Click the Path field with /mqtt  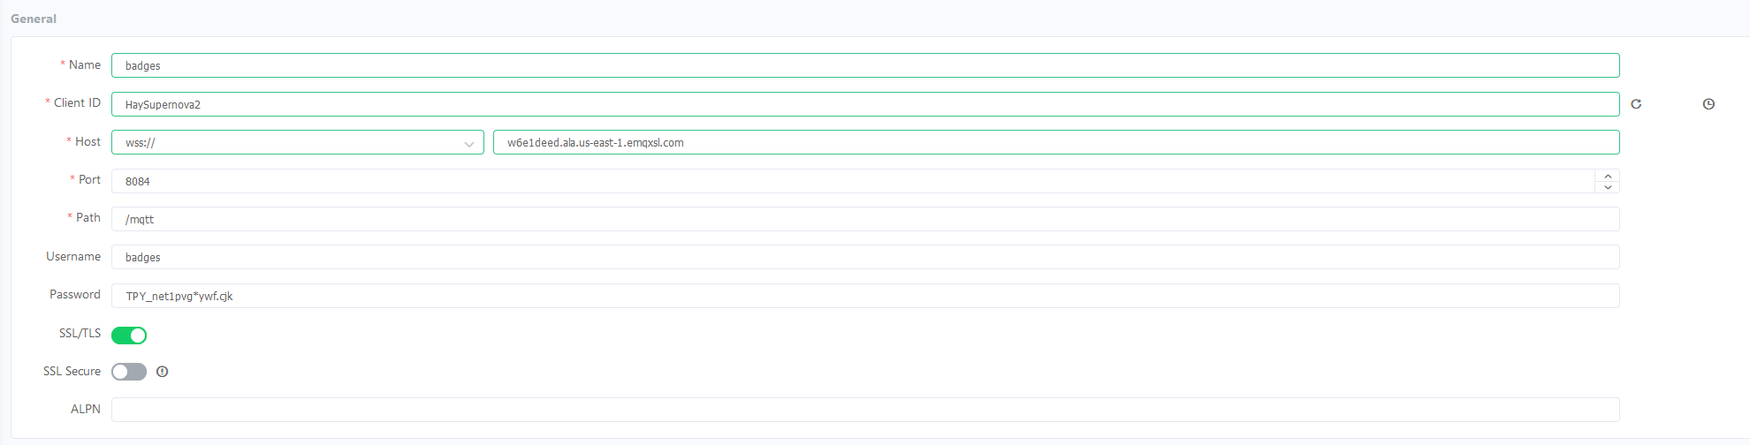tap(864, 219)
